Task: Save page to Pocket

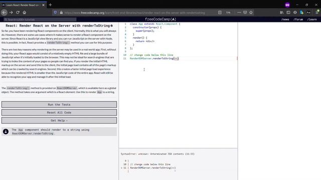Action: tap(245, 12)
